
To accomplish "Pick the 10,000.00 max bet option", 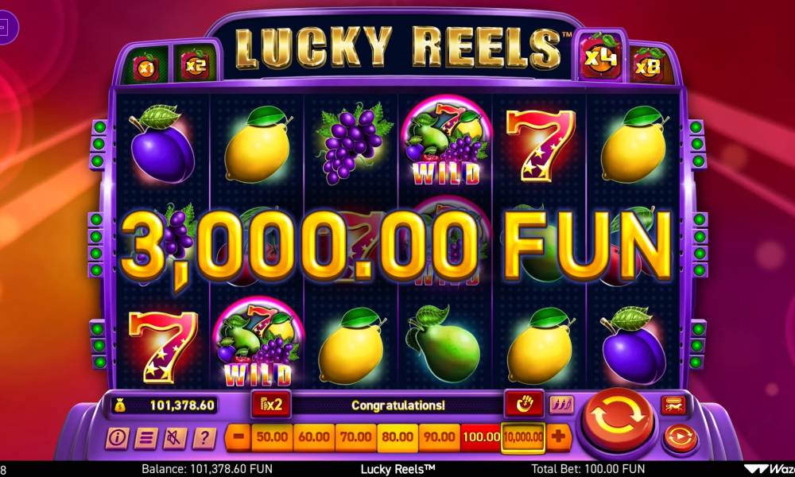I will (523, 437).
